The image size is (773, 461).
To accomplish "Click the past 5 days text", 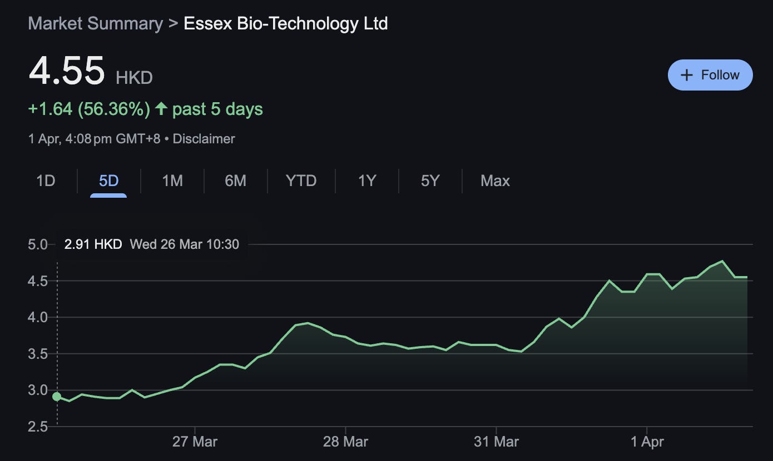I will (217, 109).
